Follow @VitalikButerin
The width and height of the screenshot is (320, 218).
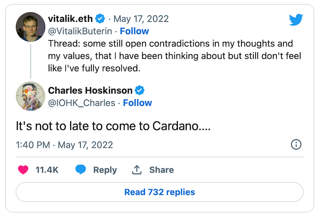tap(134, 31)
